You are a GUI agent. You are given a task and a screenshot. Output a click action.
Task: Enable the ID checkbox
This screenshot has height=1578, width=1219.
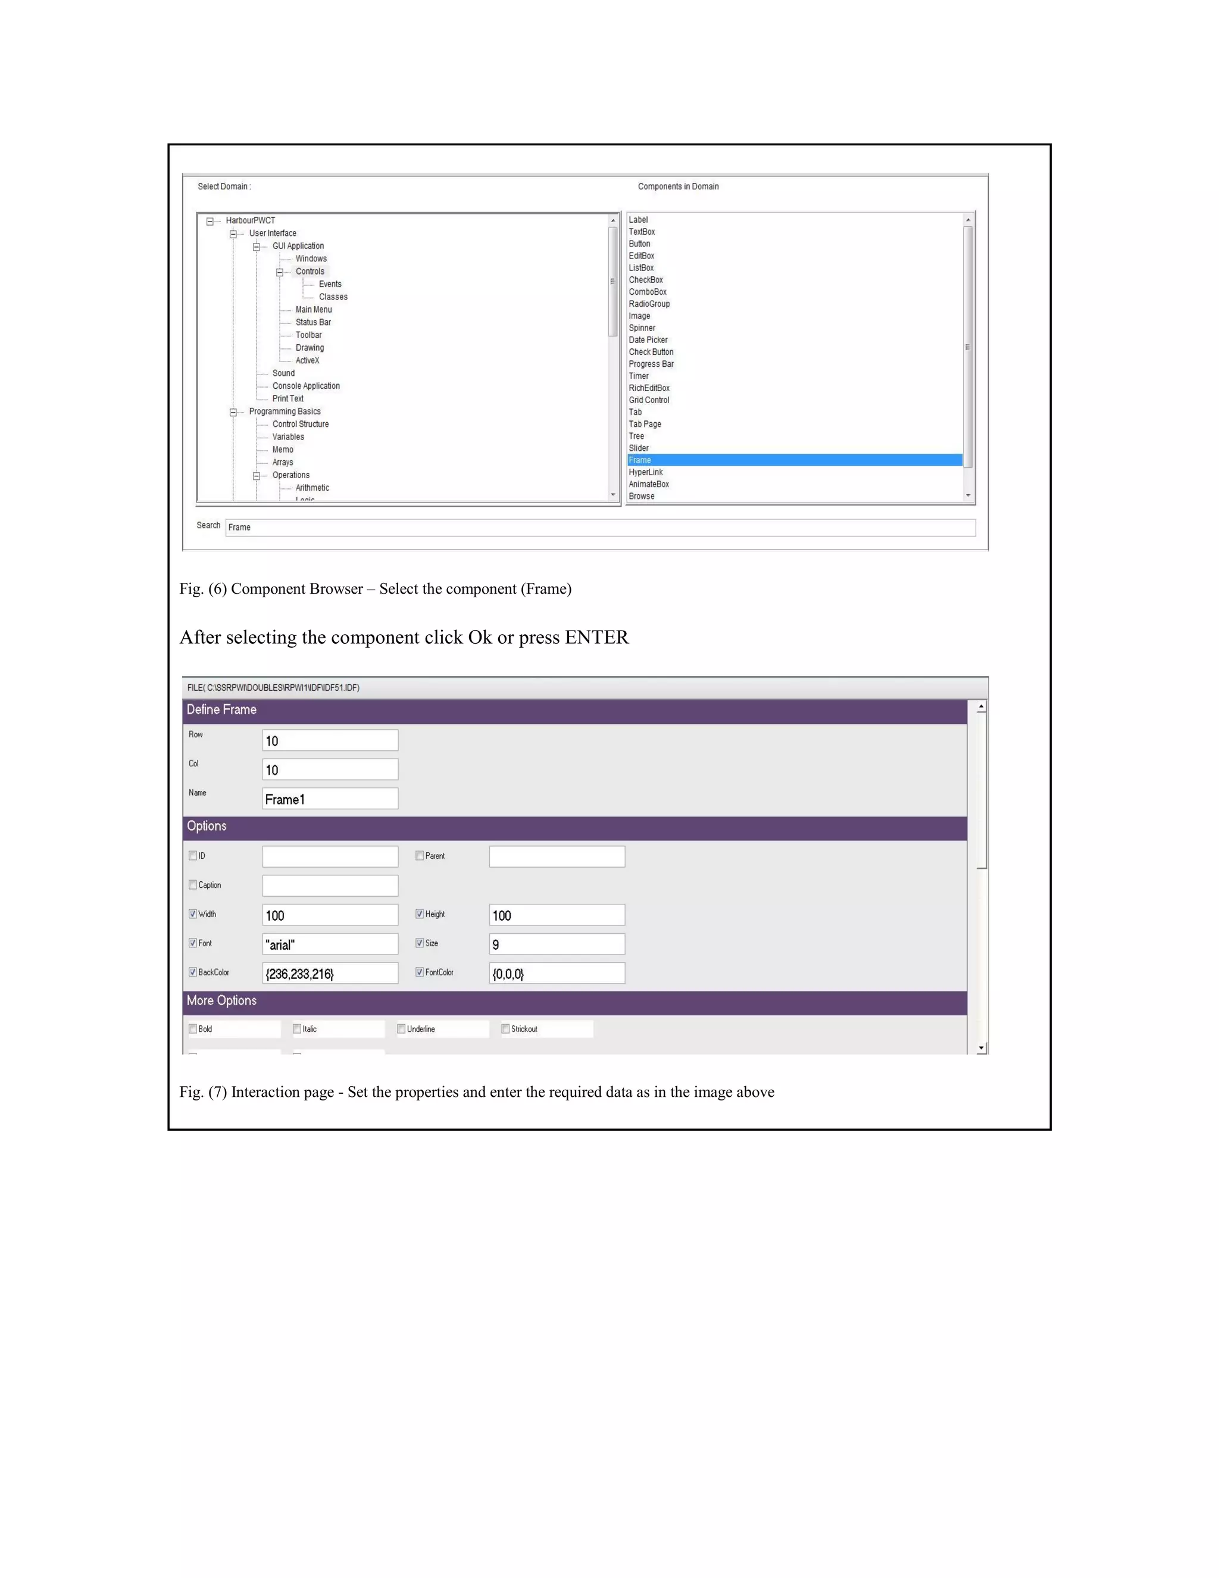pos(193,856)
